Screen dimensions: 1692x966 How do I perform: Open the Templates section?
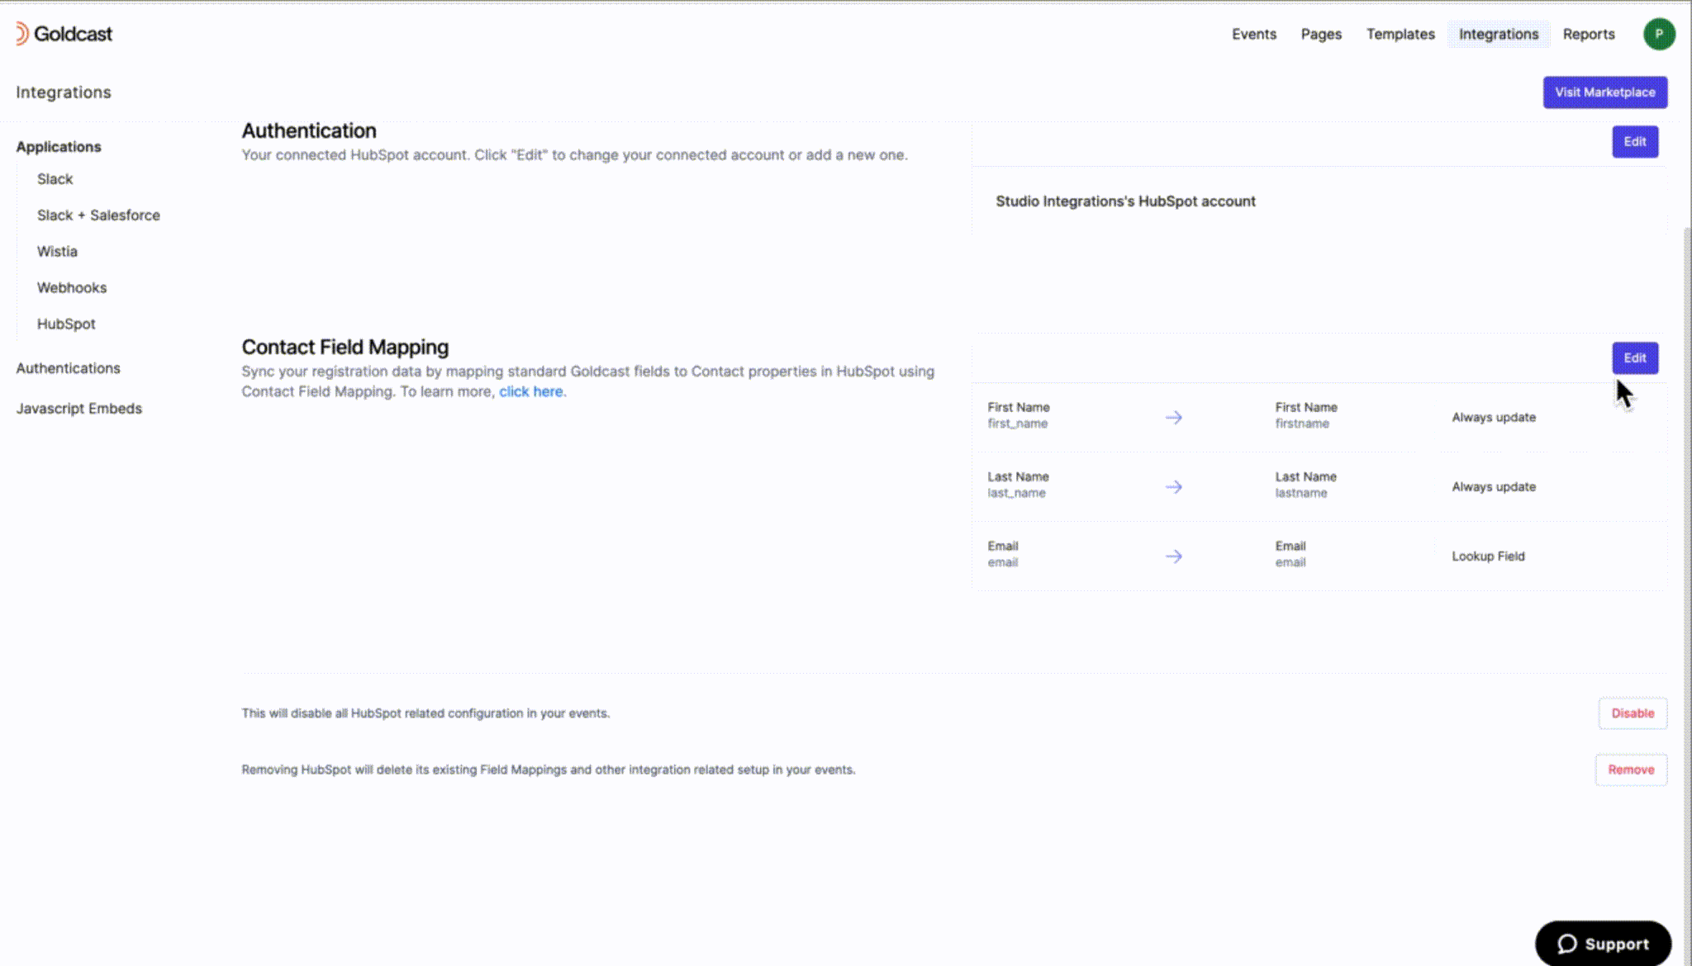[1400, 34]
